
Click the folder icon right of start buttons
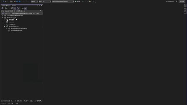pos(90,1)
